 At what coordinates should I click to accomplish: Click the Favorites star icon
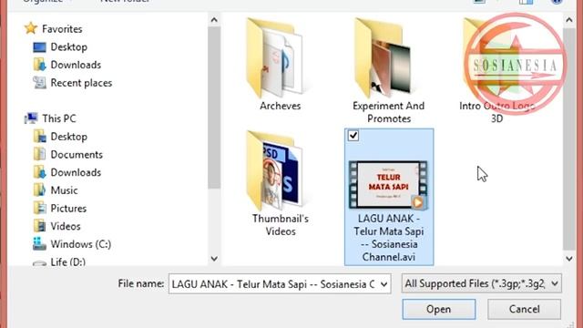[30, 28]
